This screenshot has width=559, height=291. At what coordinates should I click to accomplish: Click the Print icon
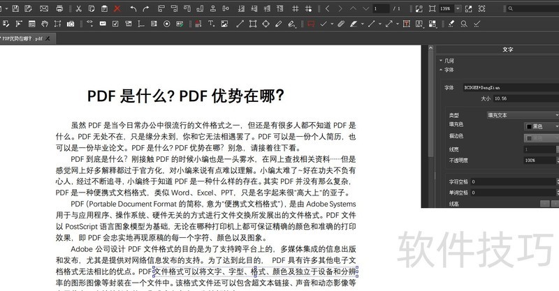59,8
